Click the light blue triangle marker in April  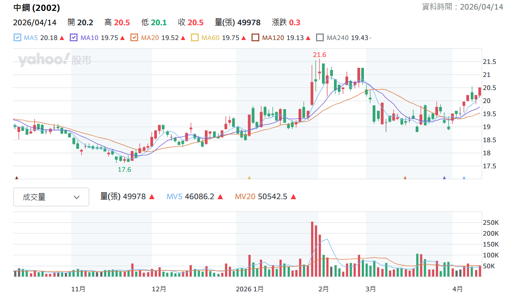click(464, 177)
